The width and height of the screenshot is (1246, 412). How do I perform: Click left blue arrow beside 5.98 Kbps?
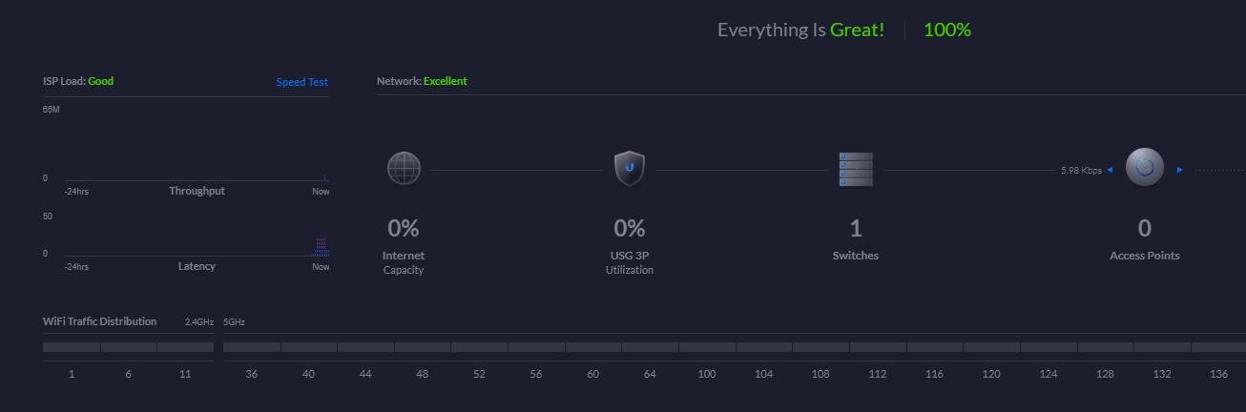[1110, 170]
